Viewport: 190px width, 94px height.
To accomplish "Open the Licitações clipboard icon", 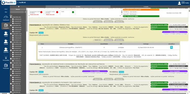I will [x=6, y=25].
